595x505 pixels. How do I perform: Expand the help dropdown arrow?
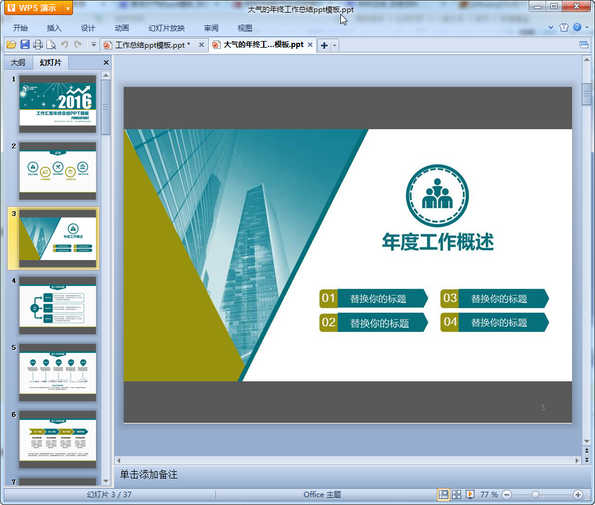click(x=587, y=27)
